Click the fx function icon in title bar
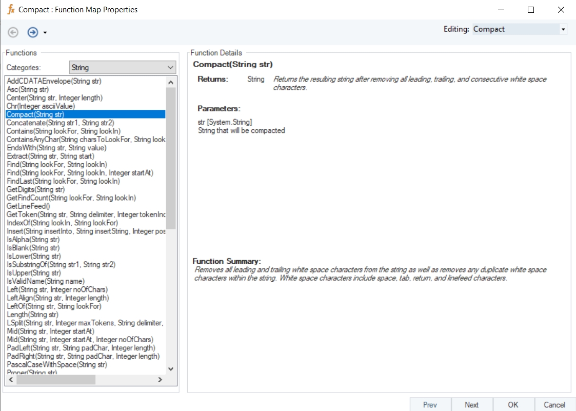Image resolution: width=576 pixels, height=411 pixels. (x=11, y=9)
